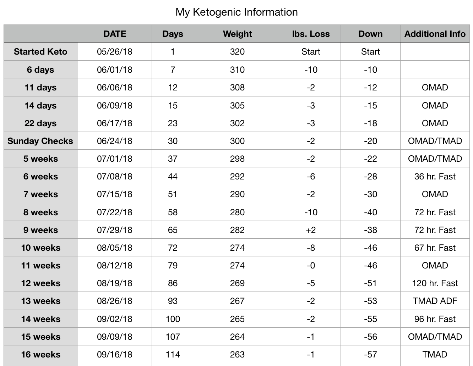Click the Down cell showing -57
473x366 pixels.
370,354
